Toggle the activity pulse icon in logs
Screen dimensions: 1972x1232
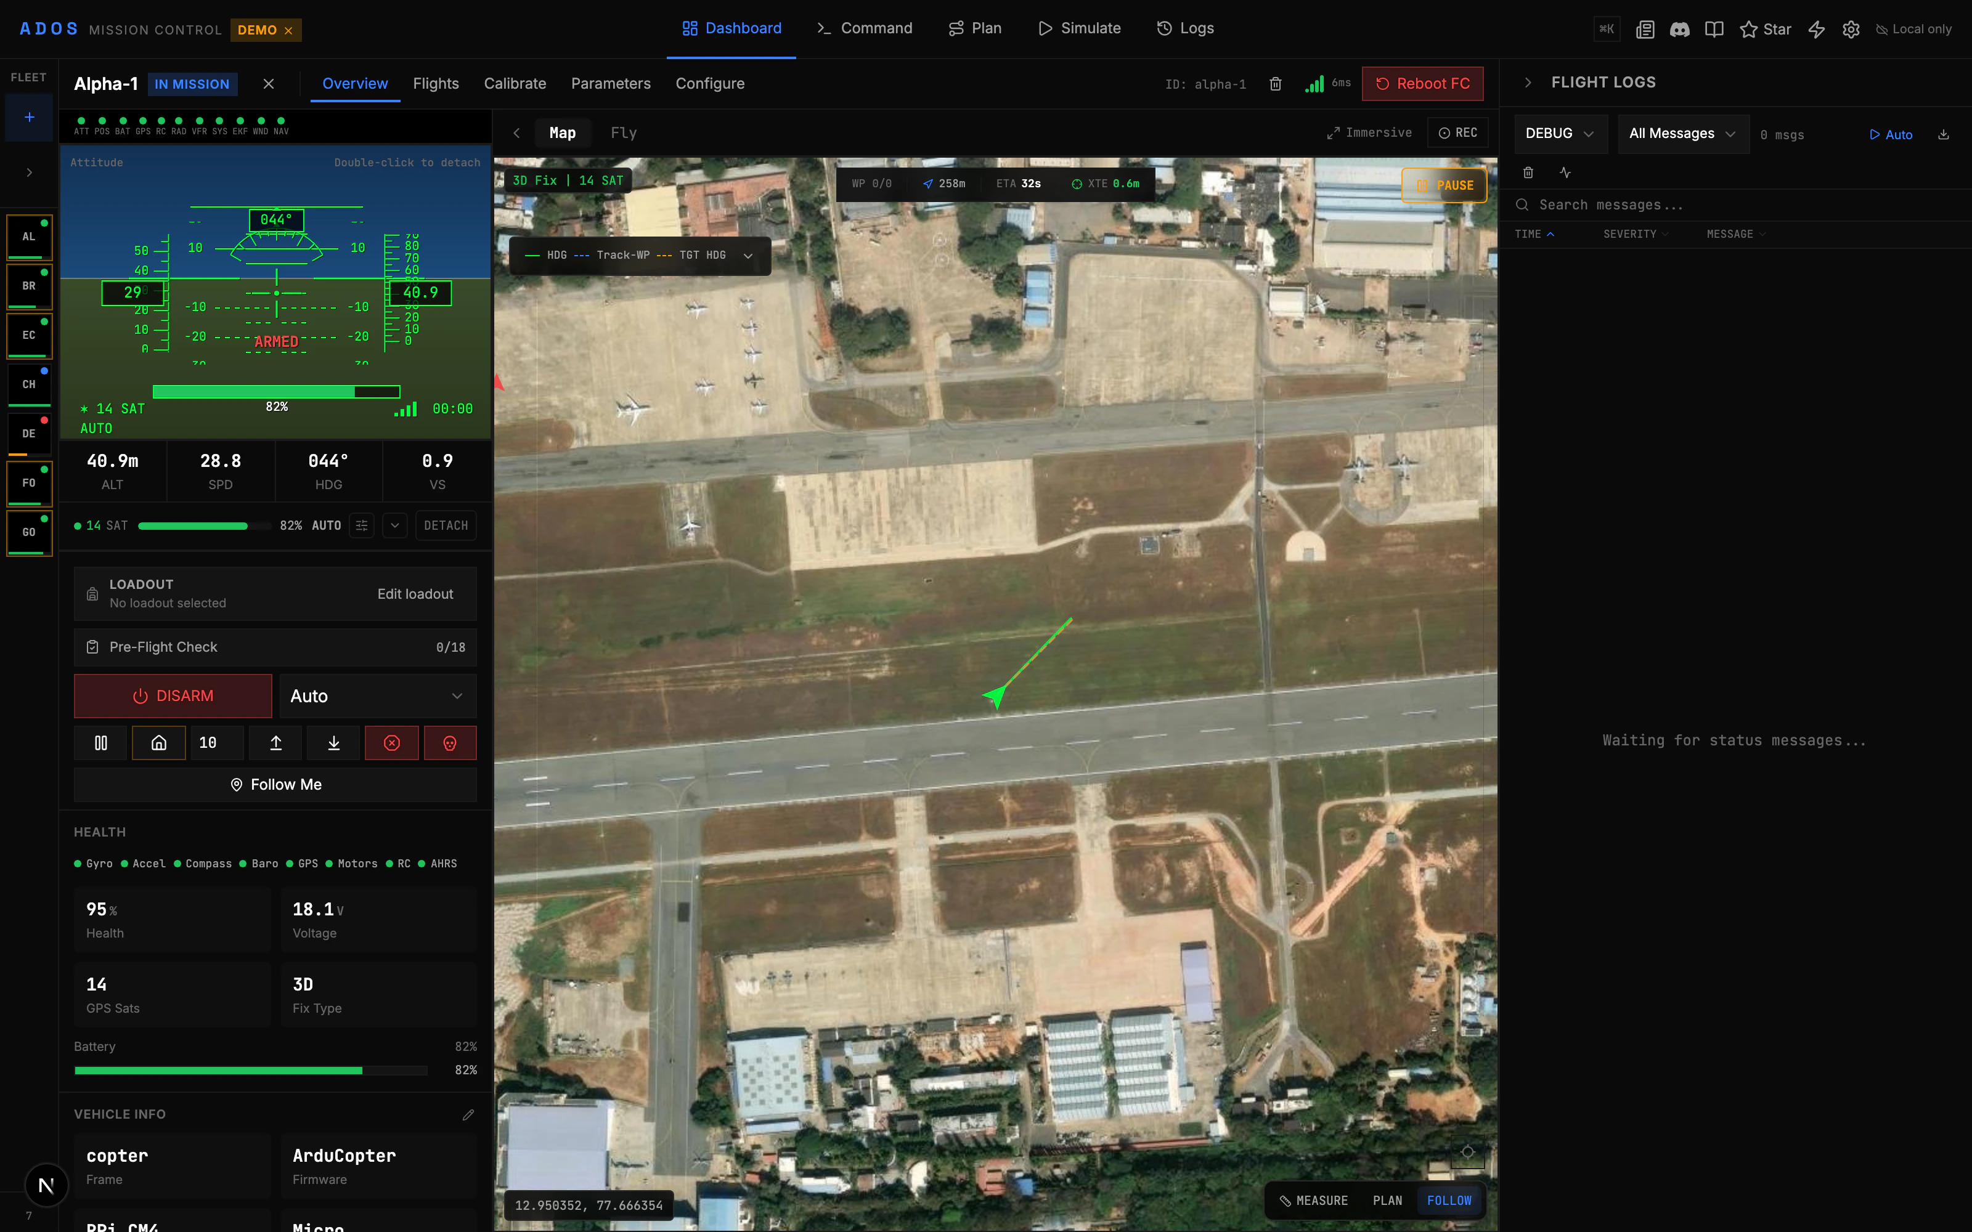pyautogui.click(x=1565, y=172)
